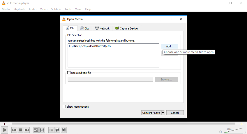Skip to next media track
The image size is (247, 134).
pos(27,130)
